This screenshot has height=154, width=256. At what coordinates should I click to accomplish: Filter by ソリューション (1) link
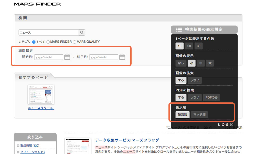tap(33, 152)
